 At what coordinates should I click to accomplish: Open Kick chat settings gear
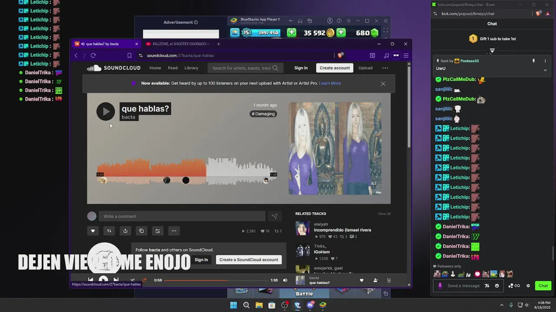(x=528, y=286)
